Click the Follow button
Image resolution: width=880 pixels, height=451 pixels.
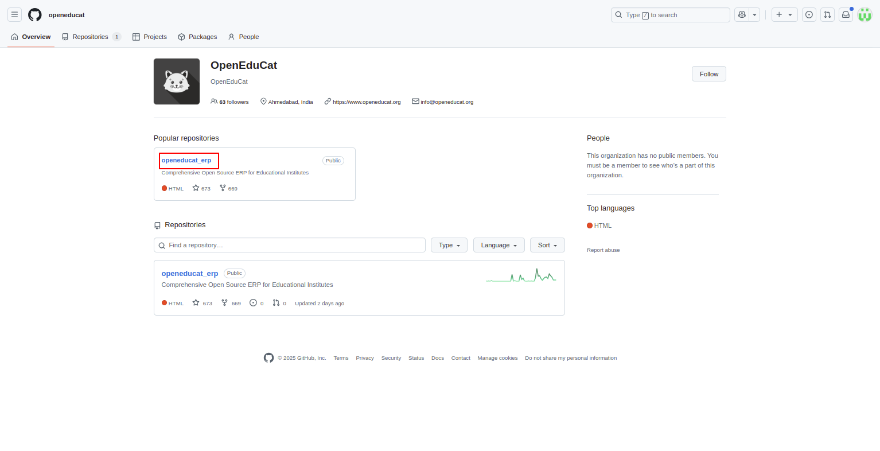[708, 74]
